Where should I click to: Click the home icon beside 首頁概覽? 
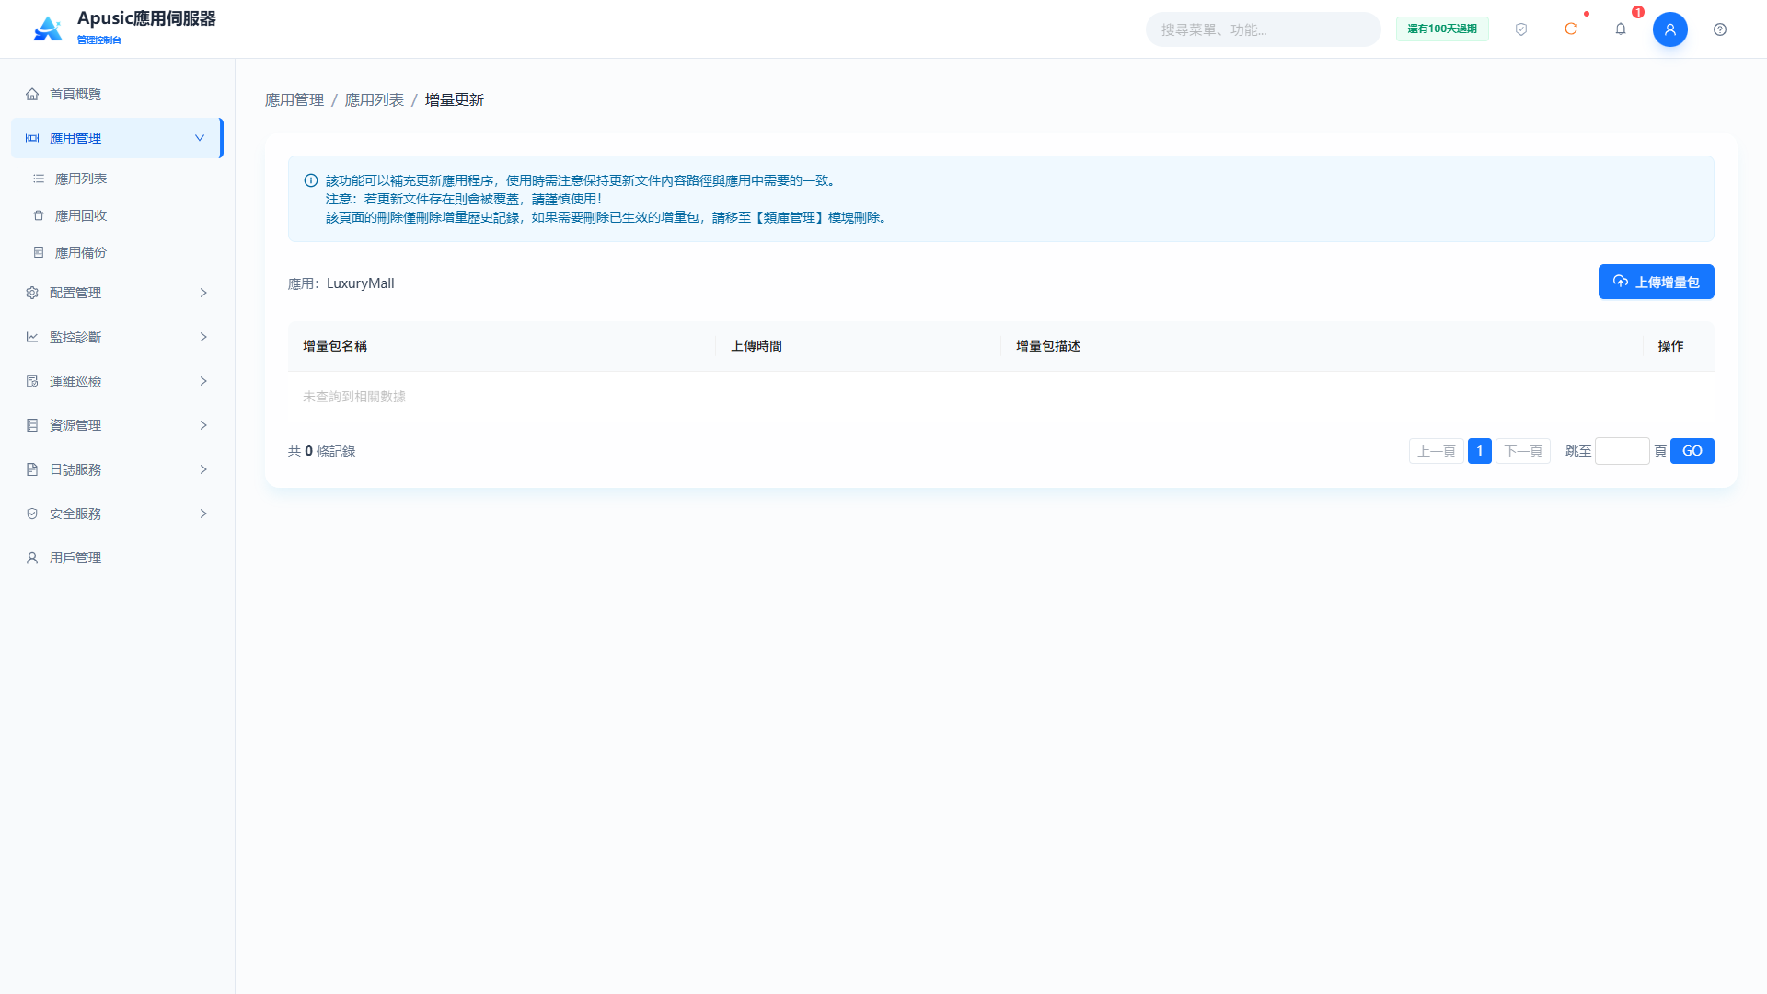point(32,94)
